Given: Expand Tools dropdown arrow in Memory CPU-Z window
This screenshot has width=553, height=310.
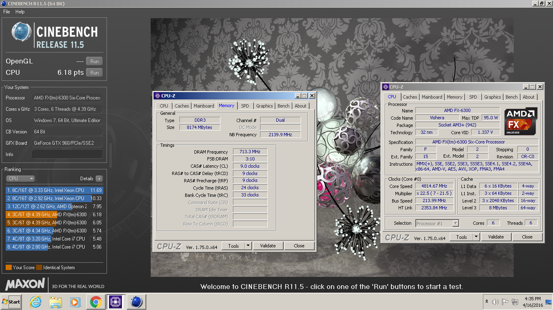Looking at the screenshot, I should (248, 246).
